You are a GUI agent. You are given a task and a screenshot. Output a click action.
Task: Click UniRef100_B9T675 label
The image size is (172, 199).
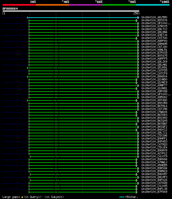(154, 56)
